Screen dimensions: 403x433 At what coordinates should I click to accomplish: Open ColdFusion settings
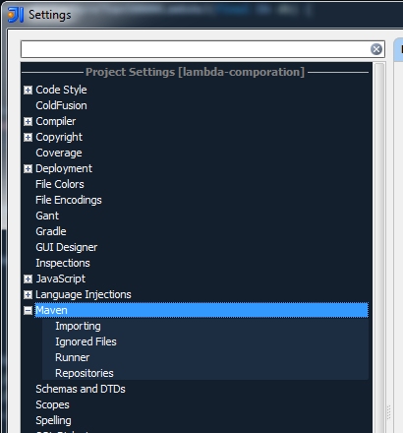point(61,105)
